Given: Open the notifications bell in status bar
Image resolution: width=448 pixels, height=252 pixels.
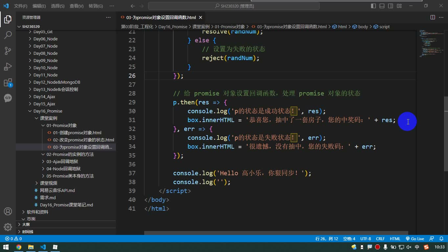Looking at the screenshot, I should [x=441, y=239].
